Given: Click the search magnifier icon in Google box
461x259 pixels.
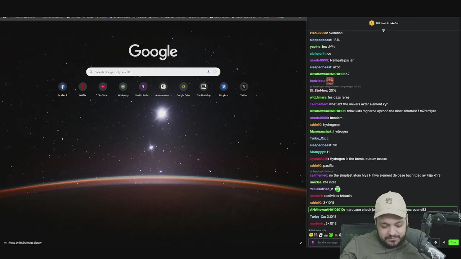Looking at the screenshot, I should [x=91, y=72].
